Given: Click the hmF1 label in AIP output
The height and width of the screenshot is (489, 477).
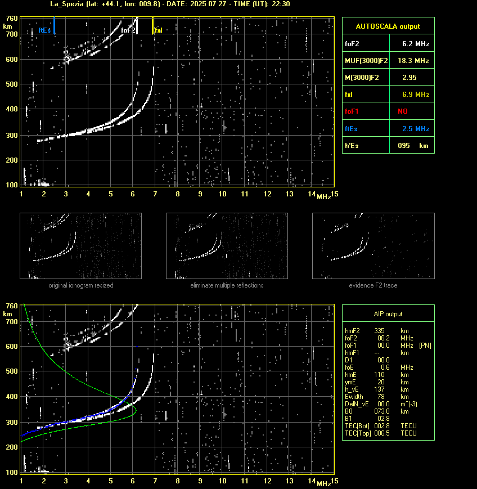Looking at the screenshot, I should click(x=352, y=353).
